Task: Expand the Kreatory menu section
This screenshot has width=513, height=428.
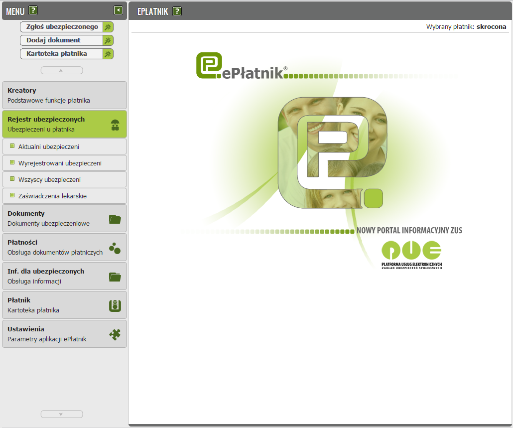Action: tap(64, 95)
